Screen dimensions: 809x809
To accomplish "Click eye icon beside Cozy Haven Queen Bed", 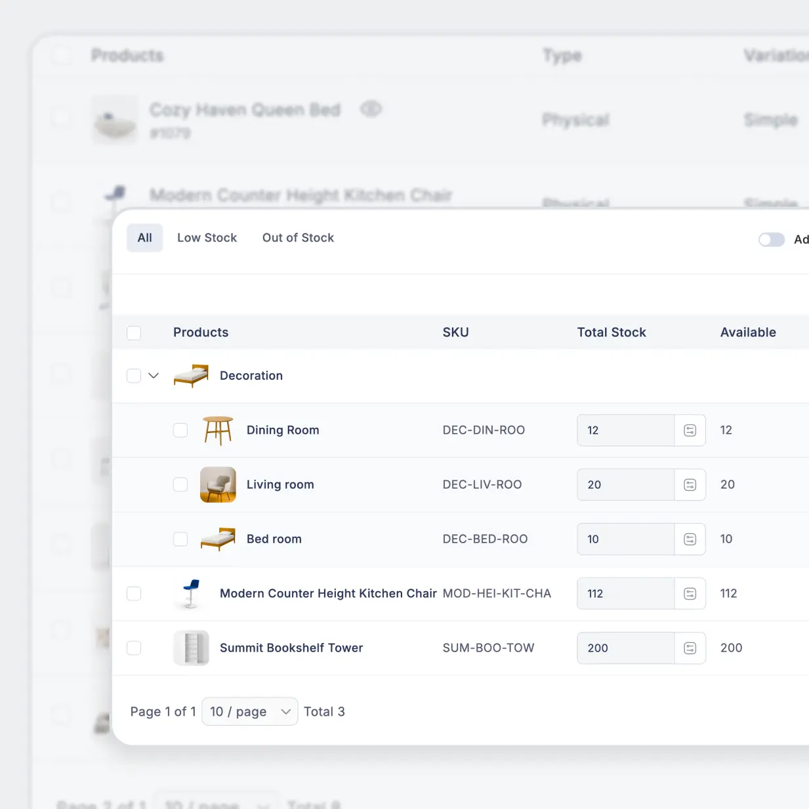I will tap(371, 109).
